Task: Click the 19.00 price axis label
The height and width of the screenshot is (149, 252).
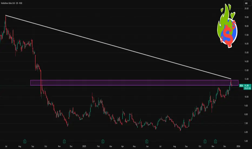Action: (x=246, y=17)
